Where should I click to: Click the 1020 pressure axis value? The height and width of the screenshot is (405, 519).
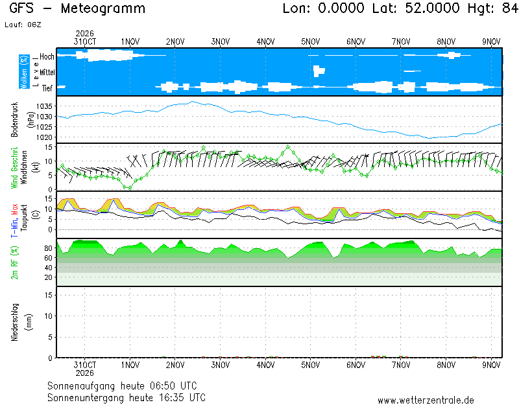(x=44, y=137)
